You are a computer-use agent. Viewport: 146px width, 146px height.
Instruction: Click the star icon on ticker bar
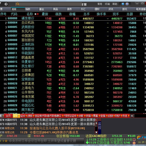pos(6,141)
